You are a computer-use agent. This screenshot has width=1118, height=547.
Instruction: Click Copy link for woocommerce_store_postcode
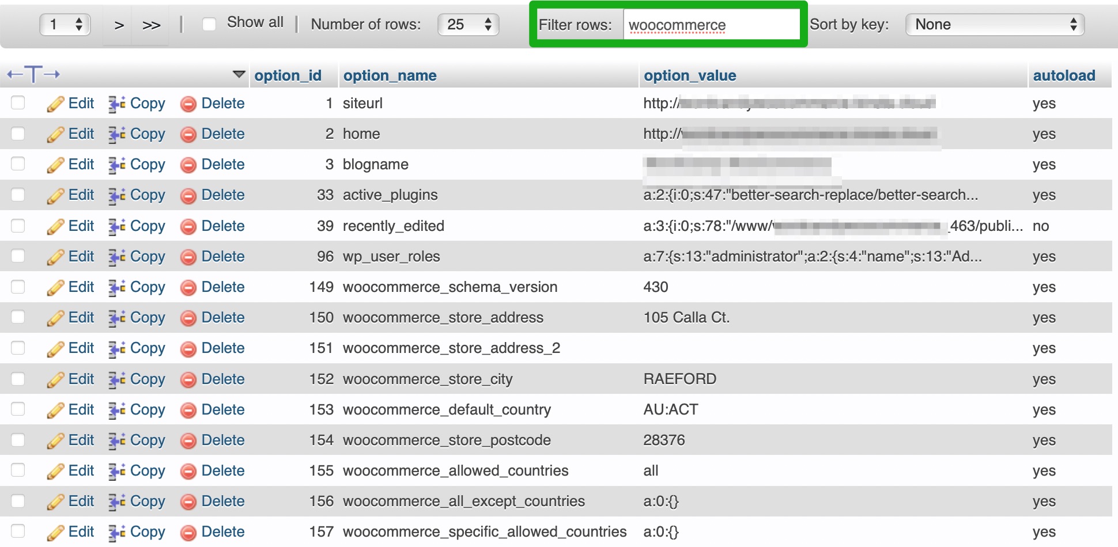(x=148, y=440)
